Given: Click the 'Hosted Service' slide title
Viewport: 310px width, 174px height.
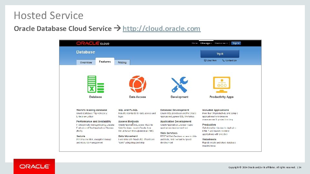Looking at the screenshot, I should tap(49, 15).
